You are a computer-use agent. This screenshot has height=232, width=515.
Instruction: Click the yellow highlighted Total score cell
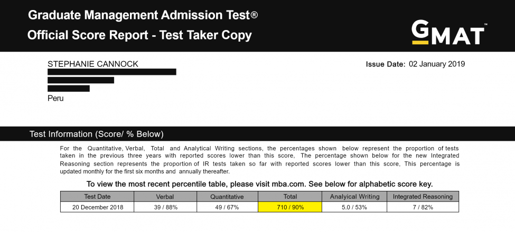pyautogui.click(x=289, y=207)
